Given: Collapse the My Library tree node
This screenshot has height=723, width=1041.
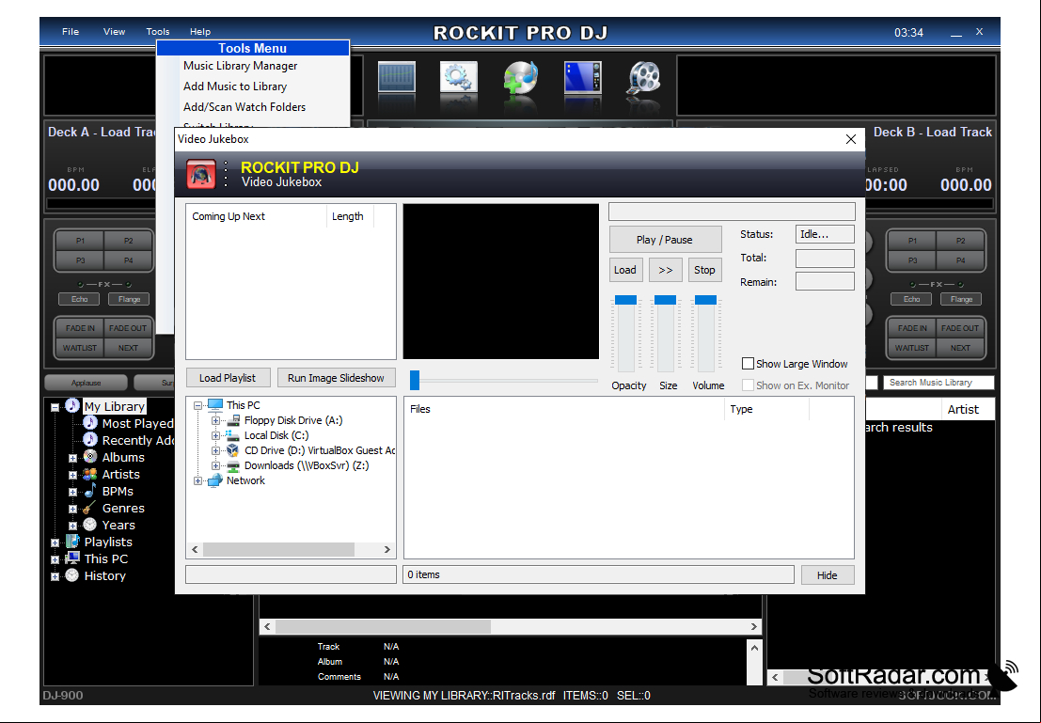Looking at the screenshot, I should coord(55,407).
